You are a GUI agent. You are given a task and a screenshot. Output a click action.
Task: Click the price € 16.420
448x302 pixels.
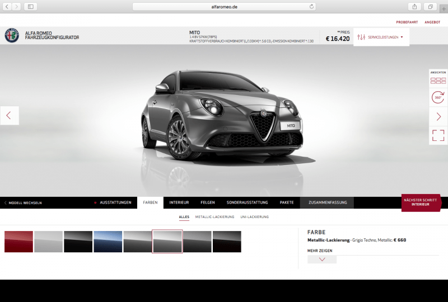338,39
